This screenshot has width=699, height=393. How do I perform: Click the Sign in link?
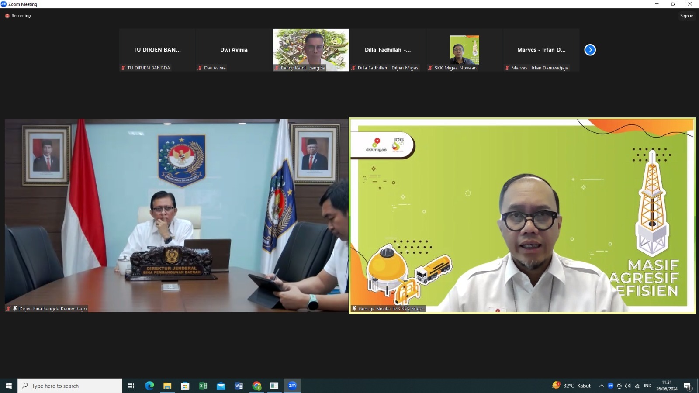pos(686,16)
